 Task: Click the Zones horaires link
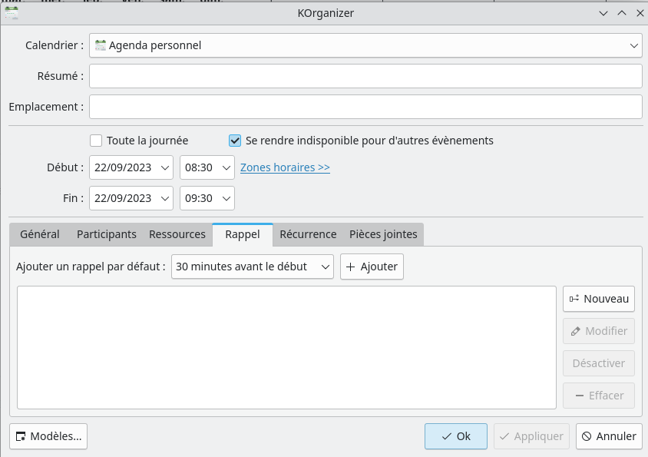285,167
